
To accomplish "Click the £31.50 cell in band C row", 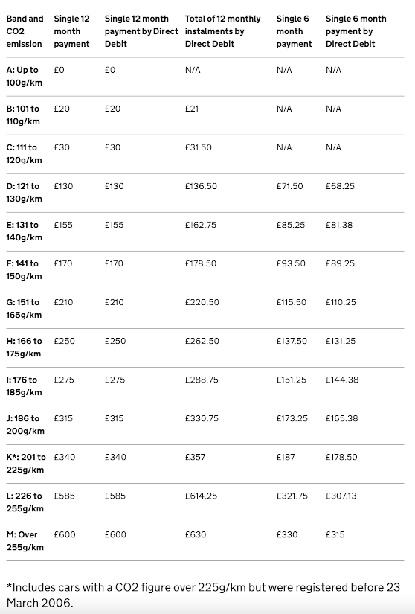I will tap(199, 147).
